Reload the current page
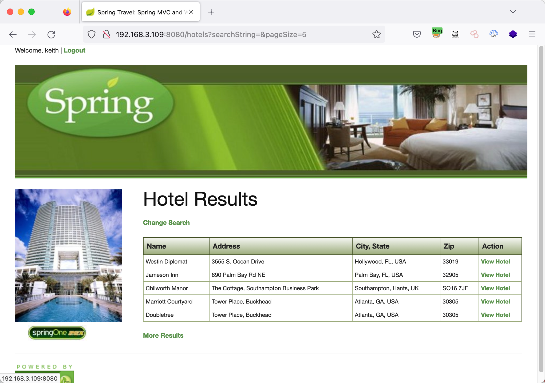 [51, 34]
